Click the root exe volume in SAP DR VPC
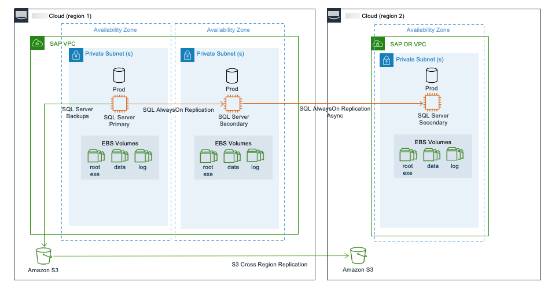The width and height of the screenshot is (548, 289). 407,155
